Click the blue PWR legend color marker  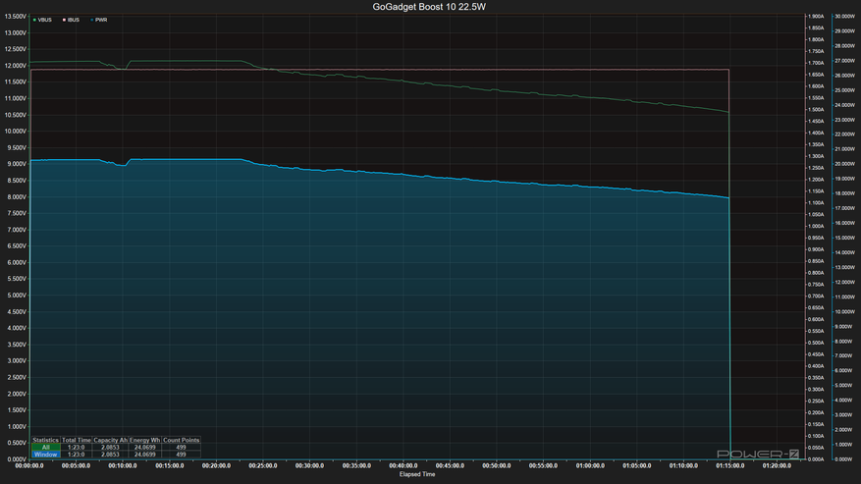pyautogui.click(x=91, y=20)
